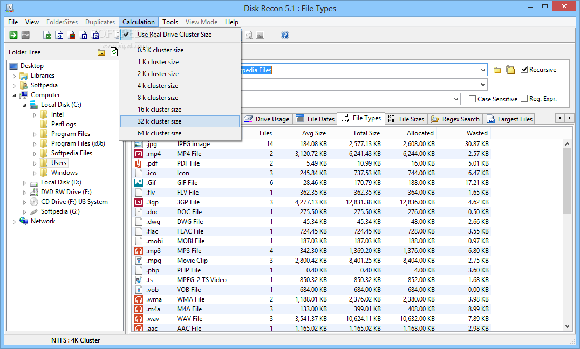The image size is (580, 349).
Task: Click the .mp3 headphone file icon
Action: (x=139, y=251)
